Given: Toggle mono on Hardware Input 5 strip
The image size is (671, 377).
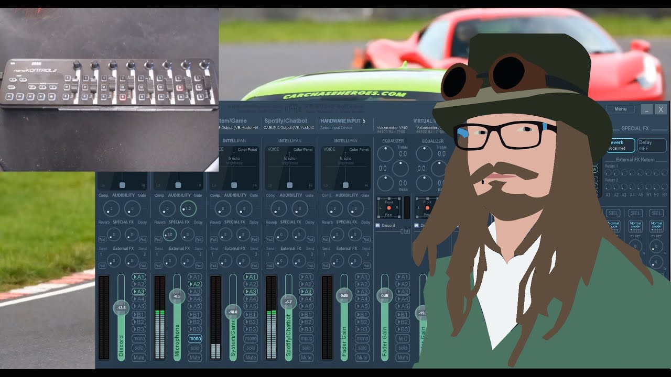Looking at the screenshot, I should [362, 338].
